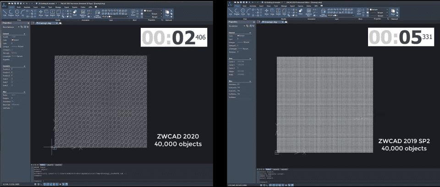Screen dimensions: 440x187
Task: Select the Circle tool in ZWCAD 2020
Action: (x=17, y=13)
